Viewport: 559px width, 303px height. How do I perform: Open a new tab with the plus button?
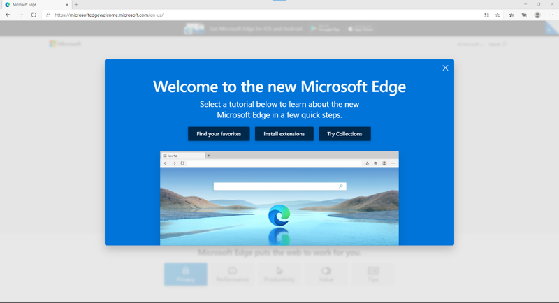(x=76, y=5)
